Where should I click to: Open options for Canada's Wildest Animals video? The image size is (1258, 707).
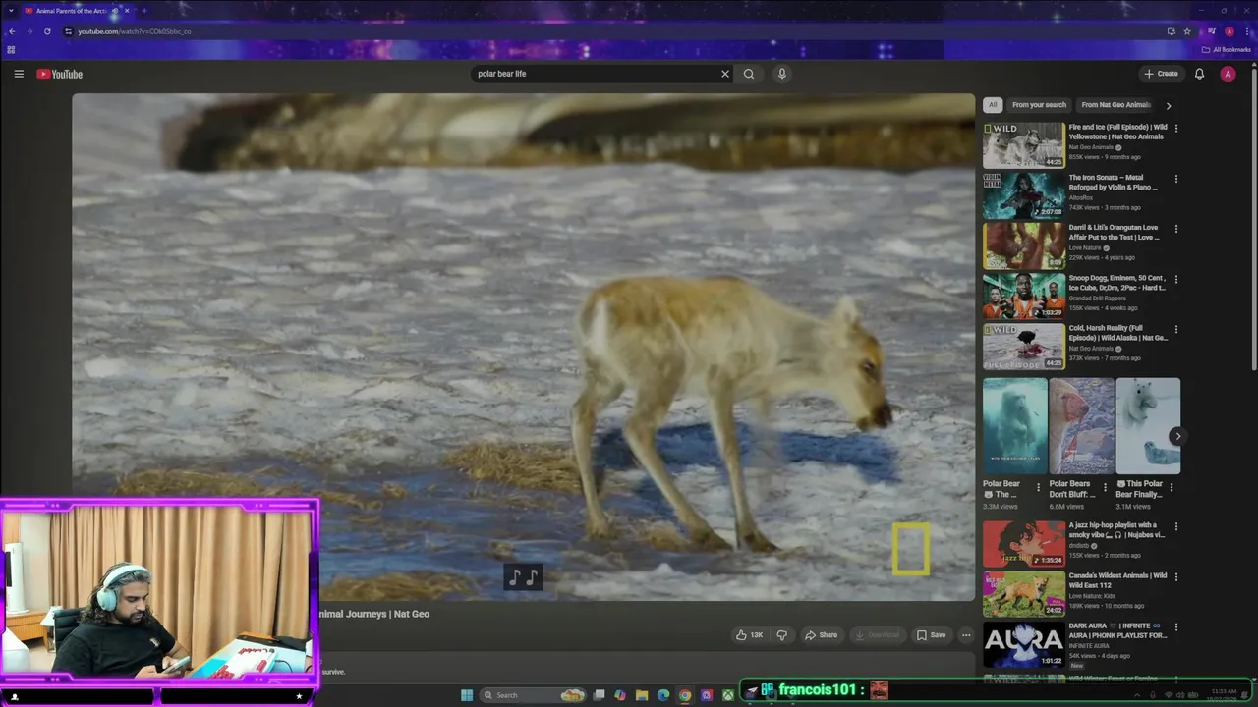click(x=1176, y=576)
